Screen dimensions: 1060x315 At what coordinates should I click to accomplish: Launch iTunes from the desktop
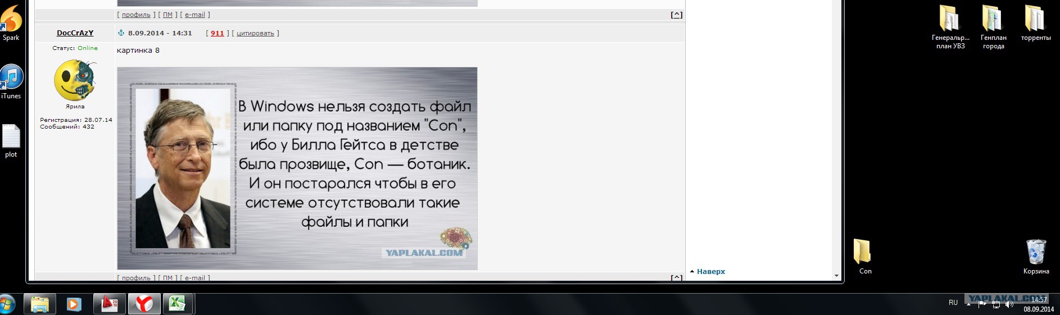11,81
